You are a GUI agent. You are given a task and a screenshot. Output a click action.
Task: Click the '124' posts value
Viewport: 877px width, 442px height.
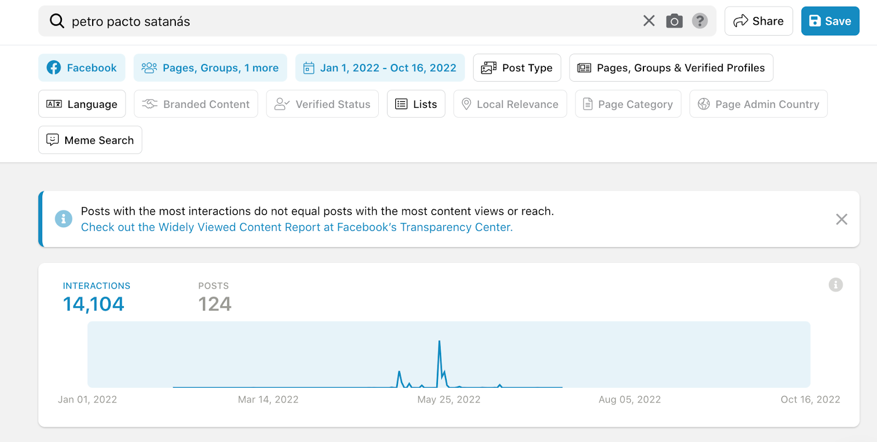tap(214, 304)
